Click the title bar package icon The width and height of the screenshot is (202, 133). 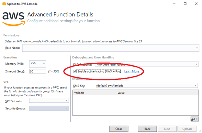(4, 4)
